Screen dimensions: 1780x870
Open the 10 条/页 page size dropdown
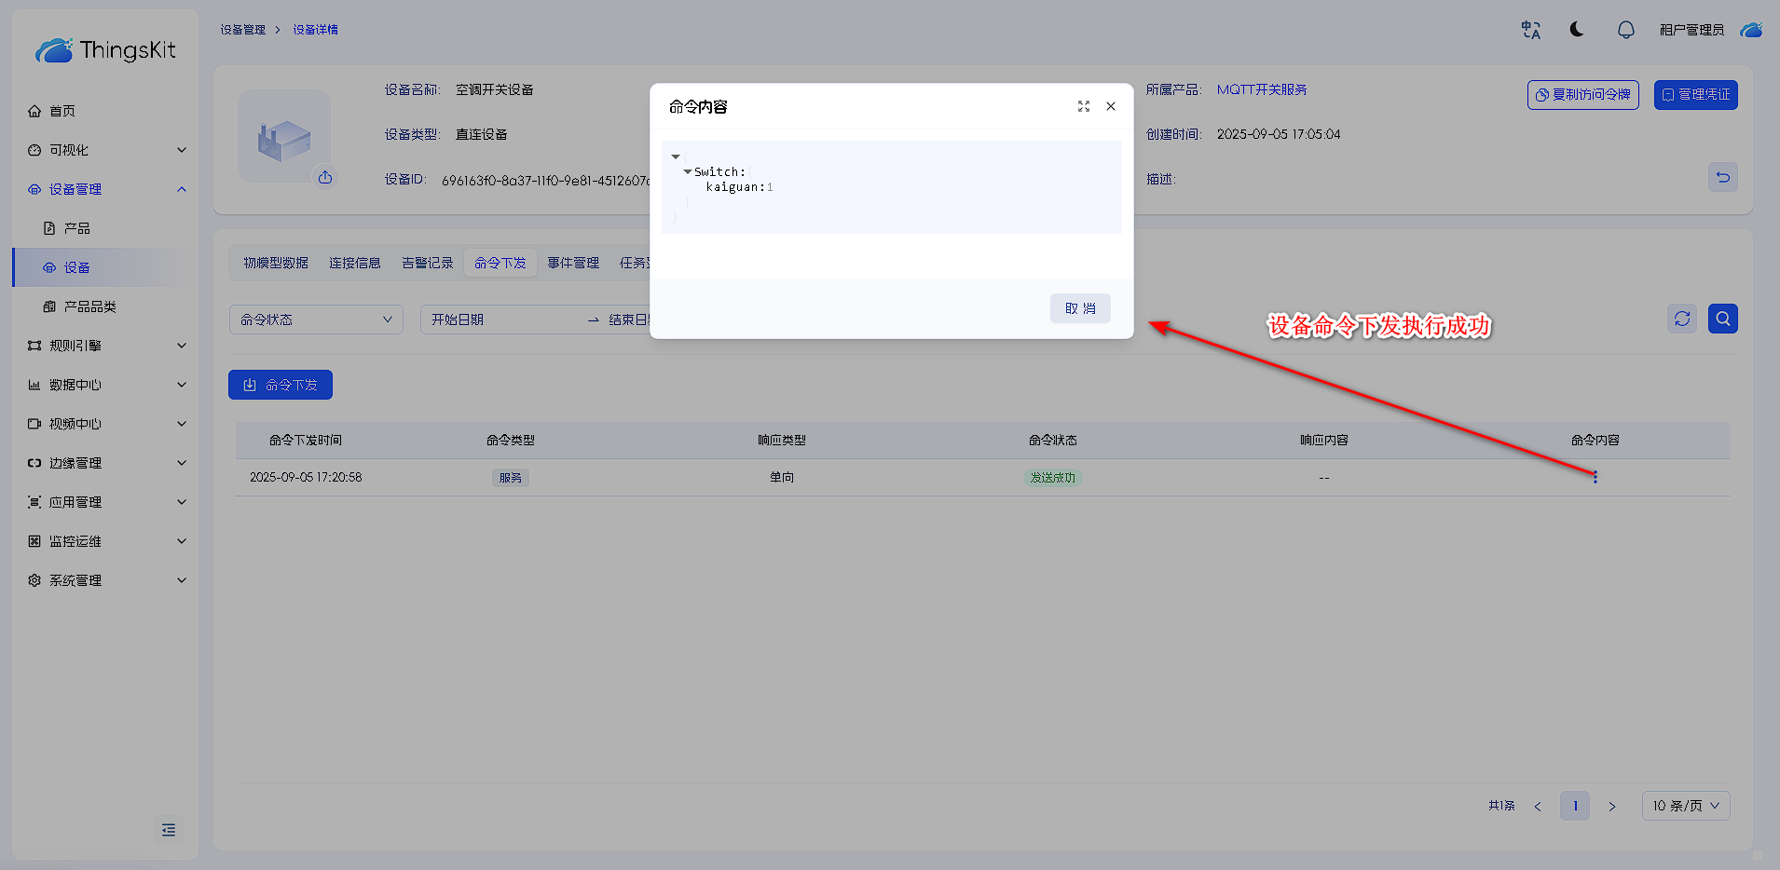(1685, 806)
